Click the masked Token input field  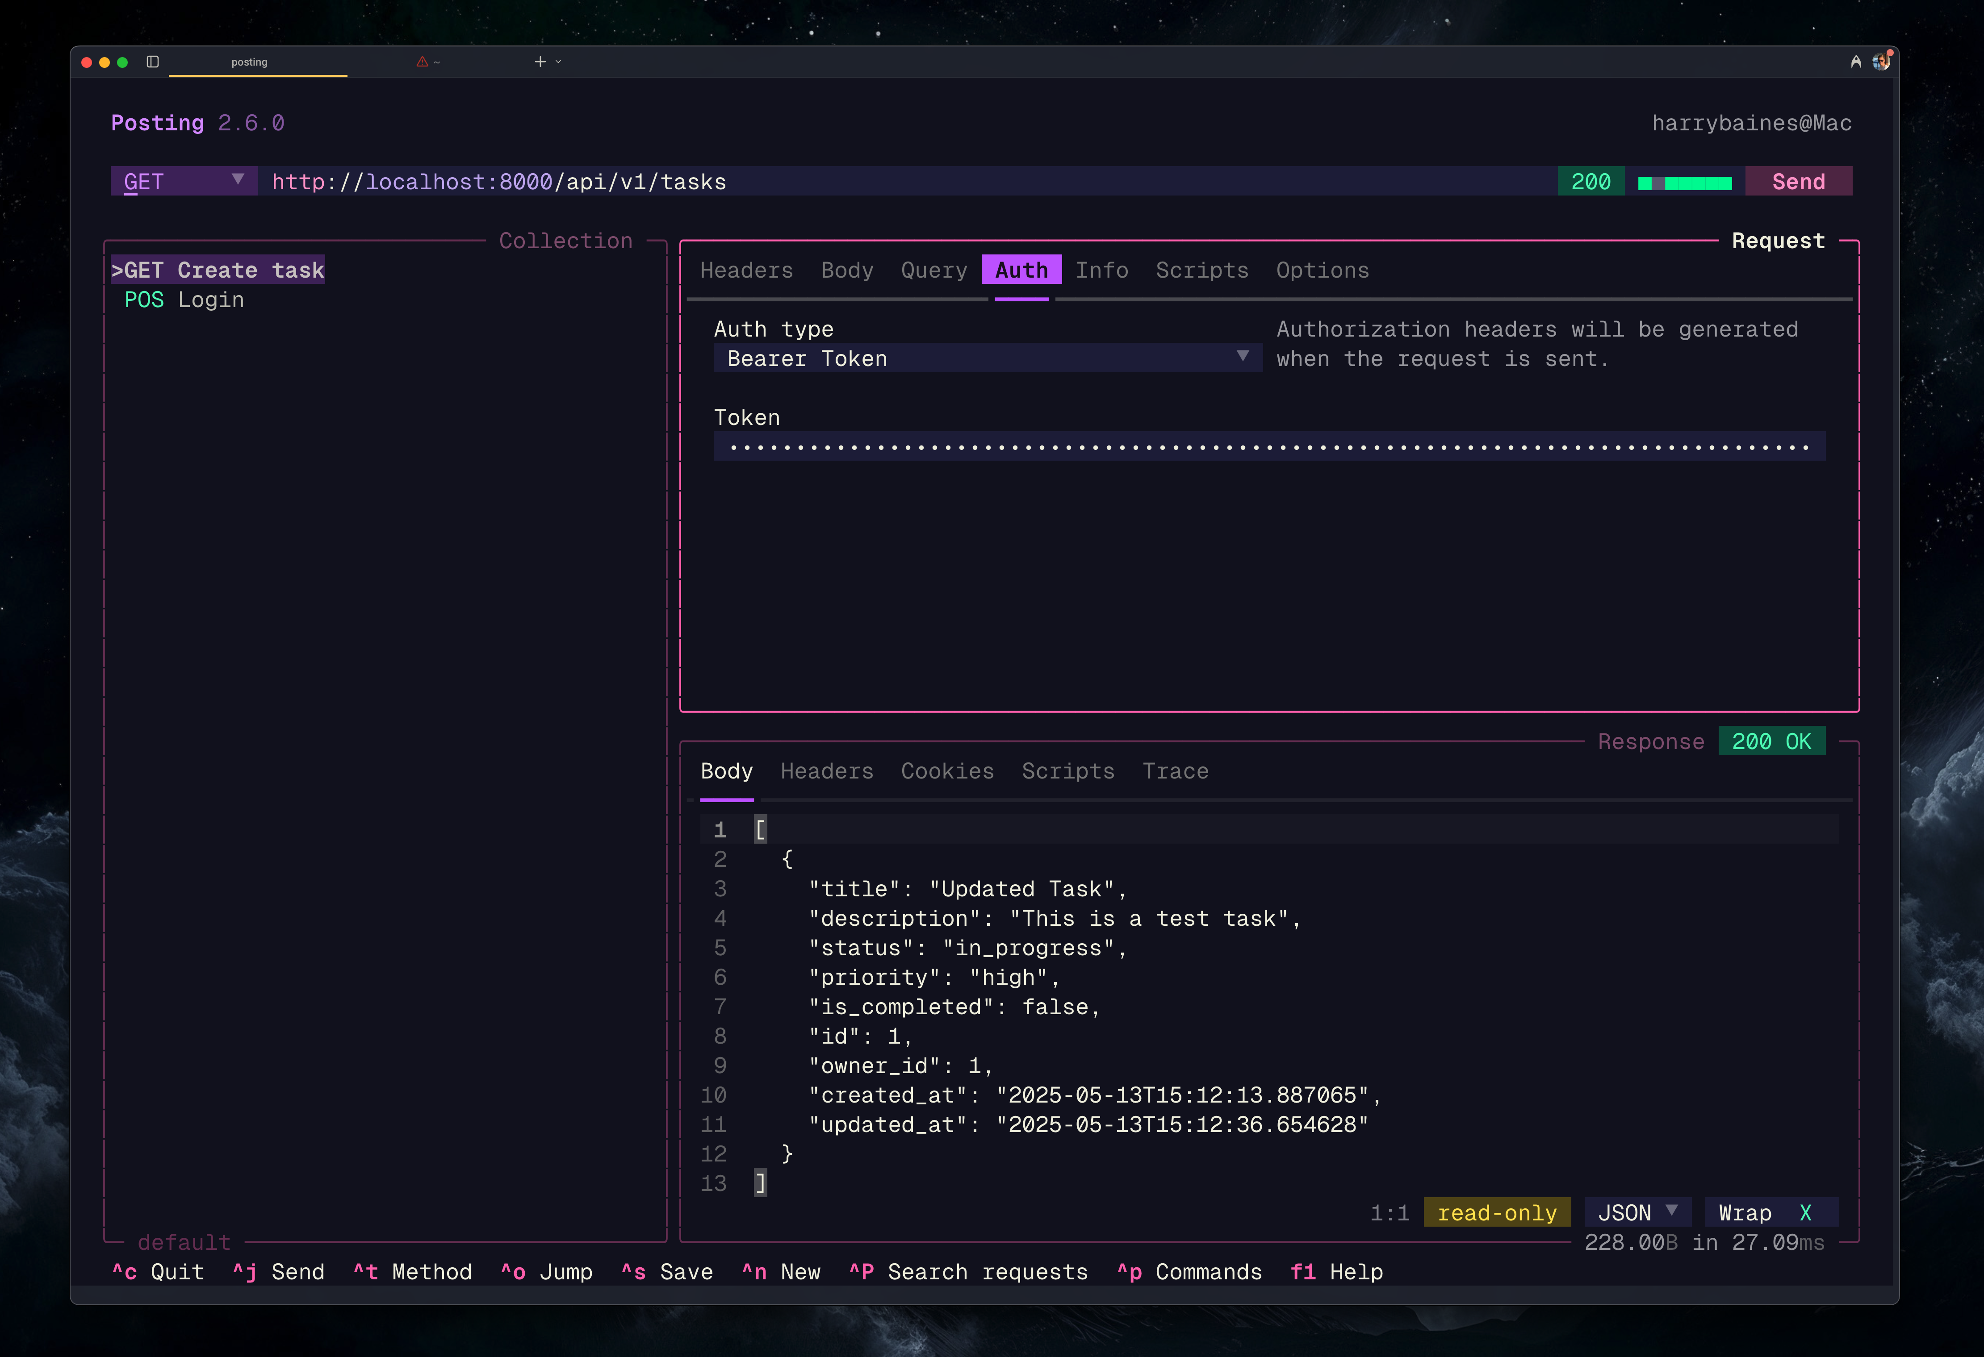[x=1269, y=446]
